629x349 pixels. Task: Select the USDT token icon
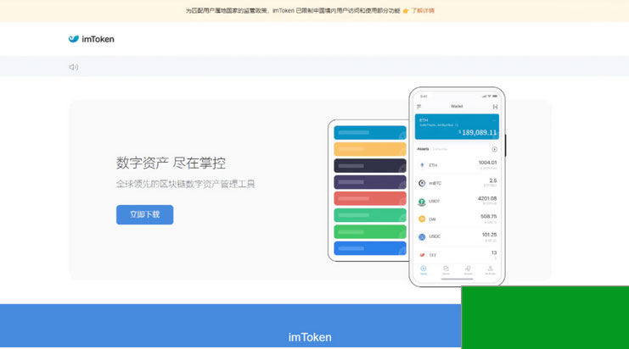(422, 202)
